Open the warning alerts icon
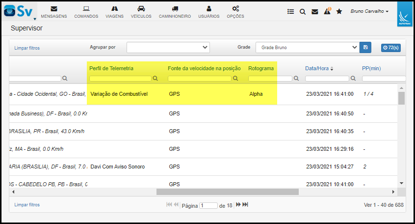This screenshot has width=415, height=224. tap(327, 11)
